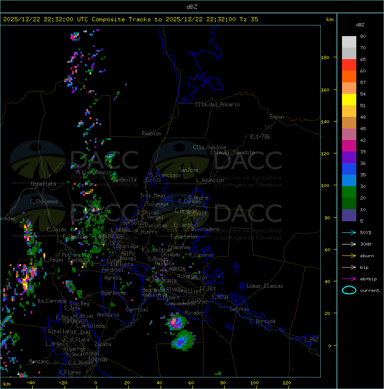Click the 'Potrerillos' label
This screenshot has height=389, width=384.
pos(77,255)
